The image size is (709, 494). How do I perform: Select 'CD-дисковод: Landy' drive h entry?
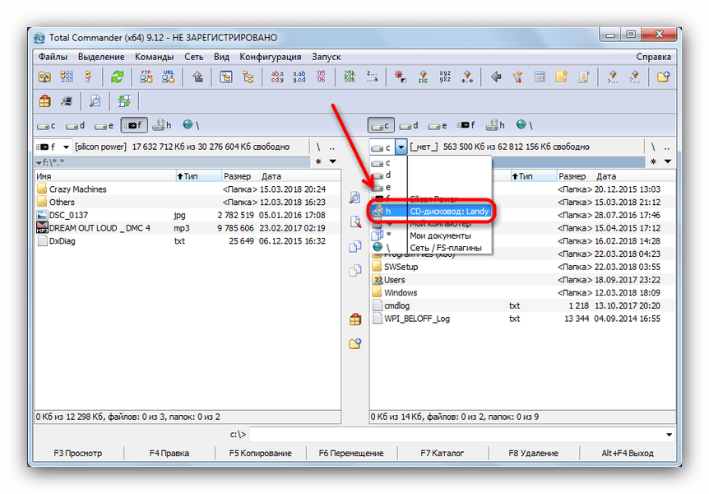coord(431,212)
